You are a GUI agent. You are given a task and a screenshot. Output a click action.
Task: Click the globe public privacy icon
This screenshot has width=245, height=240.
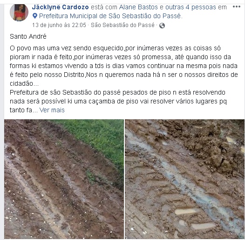(x=162, y=26)
